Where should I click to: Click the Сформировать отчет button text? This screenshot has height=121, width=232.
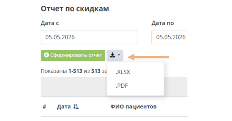click(76, 55)
